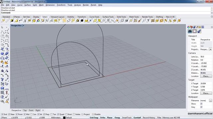Select the Fillet curves tool in left toolbar

(7, 45)
